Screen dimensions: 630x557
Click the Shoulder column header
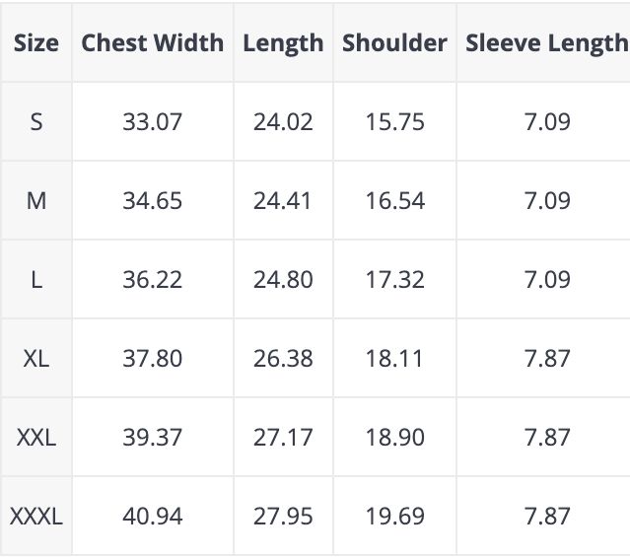coord(394,43)
